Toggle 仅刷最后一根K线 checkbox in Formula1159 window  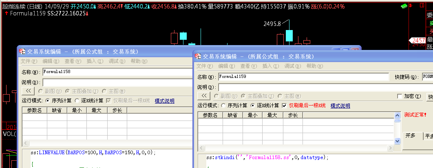284,106
